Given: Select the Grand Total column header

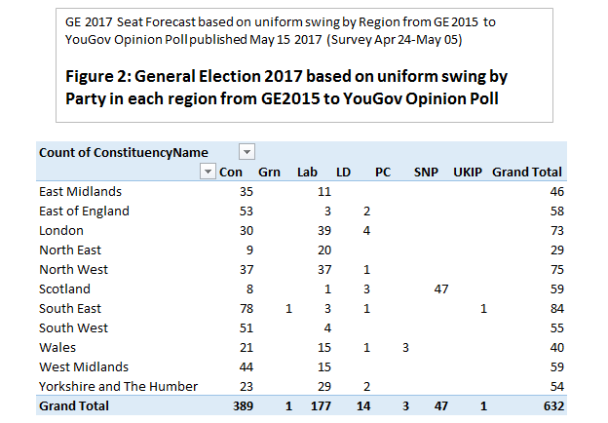Looking at the screenshot, I should pyautogui.click(x=527, y=172).
